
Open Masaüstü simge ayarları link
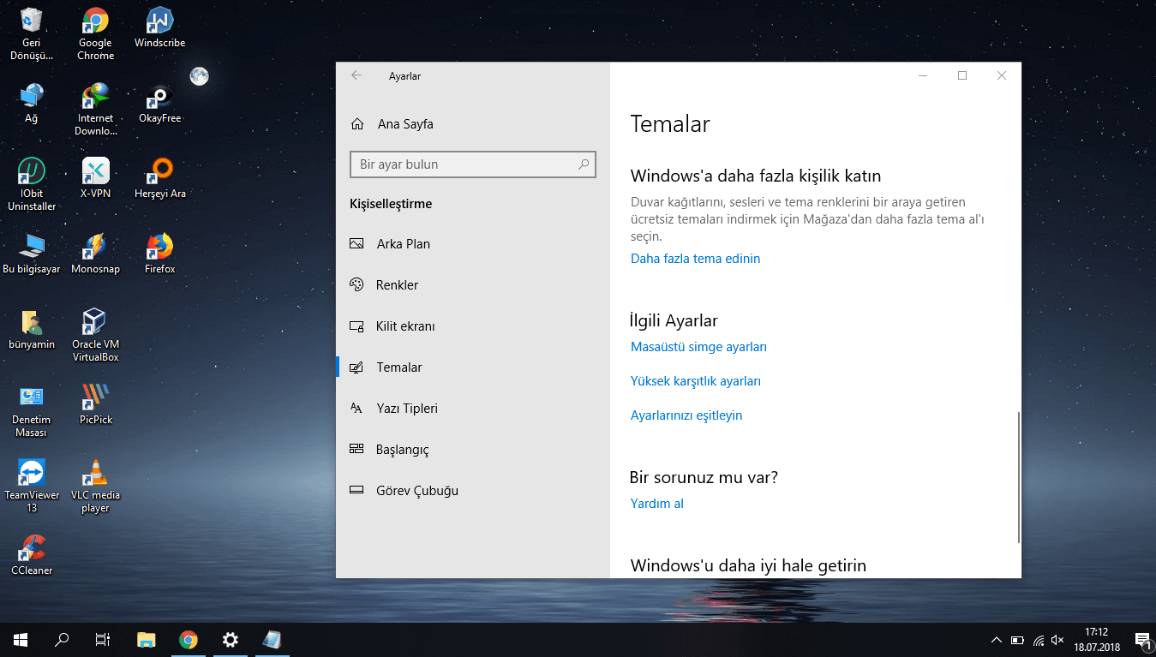[698, 347]
